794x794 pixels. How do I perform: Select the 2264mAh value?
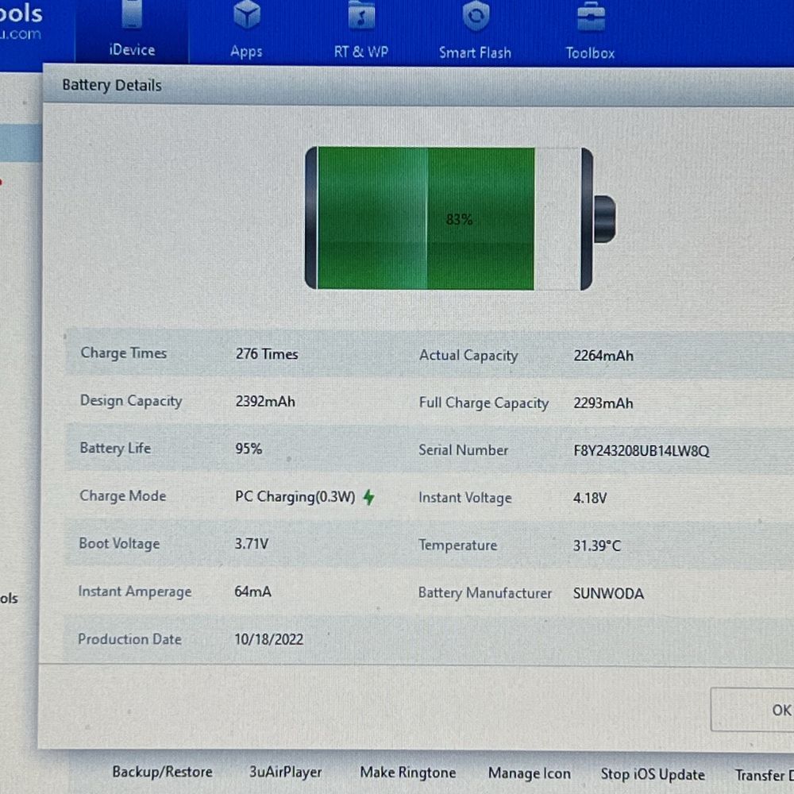coord(603,356)
